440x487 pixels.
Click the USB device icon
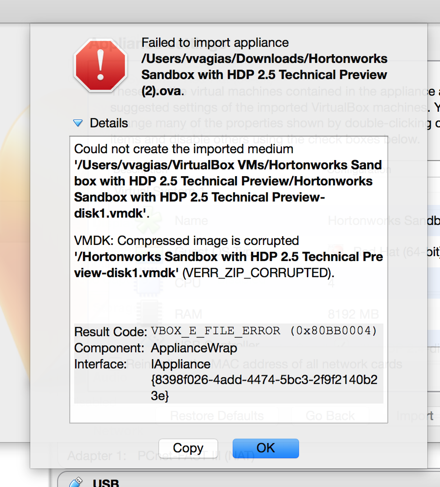[x=77, y=483]
